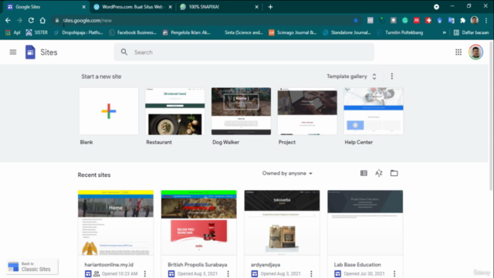Open more actions for British Propolis Surabaya
Screen dimensions: 494x278
(x=228, y=273)
